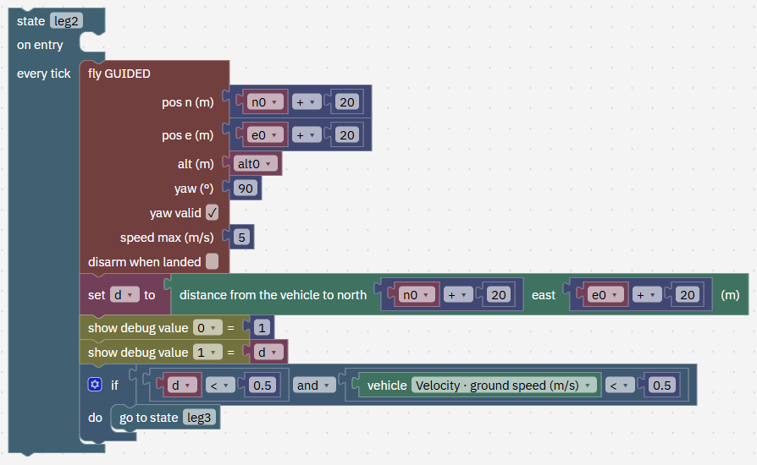Open the alt0 variable dropdown

pos(256,164)
